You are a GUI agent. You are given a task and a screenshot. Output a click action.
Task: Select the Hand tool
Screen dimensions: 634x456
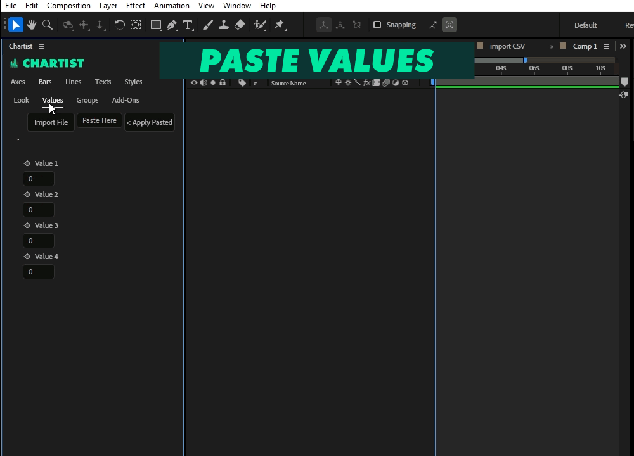pos(31,25)
